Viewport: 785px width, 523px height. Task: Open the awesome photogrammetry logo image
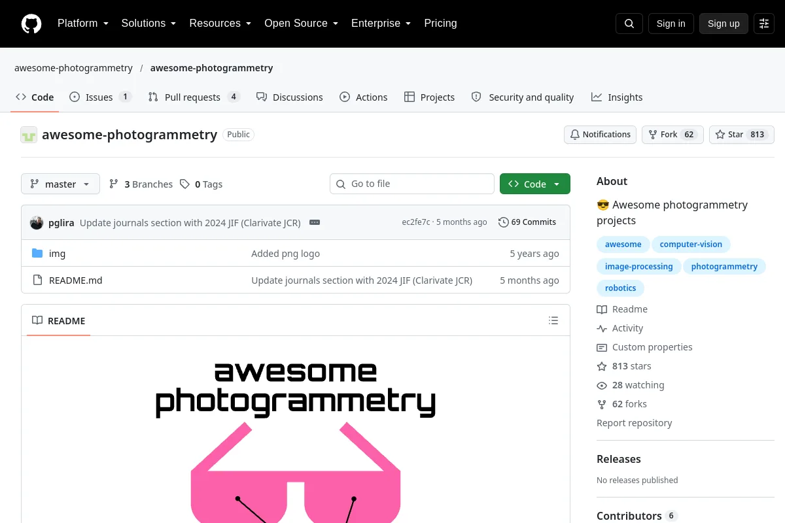point(296,441)
